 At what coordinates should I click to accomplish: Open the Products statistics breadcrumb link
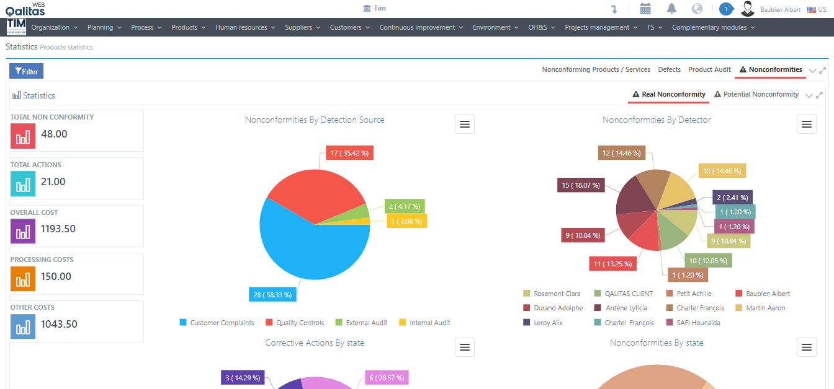(66, 46)
